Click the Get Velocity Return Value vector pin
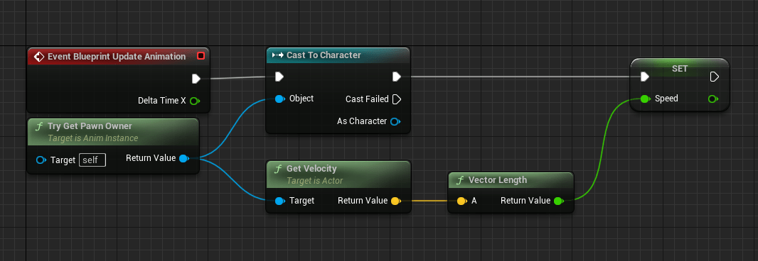The height and width of the screenshot is (261, 758). pos(395,201)
